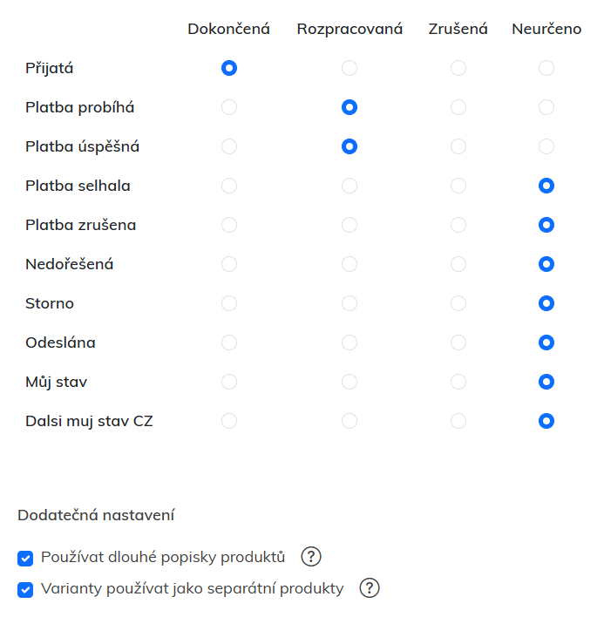Set Přijatá status to Neurčeno
The height and width of the screenshot is (617, 604).
(x=546, y=68)
